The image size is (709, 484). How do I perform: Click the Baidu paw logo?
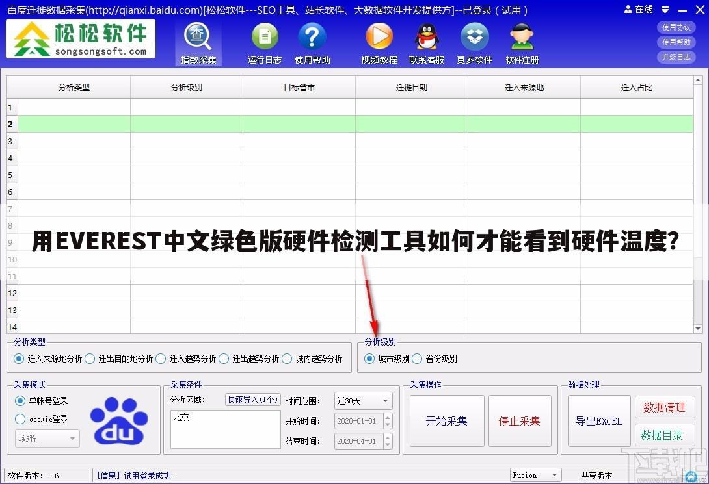(x=118, y=420)
